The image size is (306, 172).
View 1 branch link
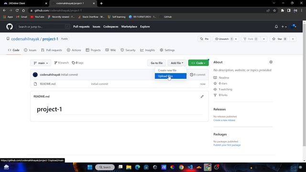click(x=62, y=63)
